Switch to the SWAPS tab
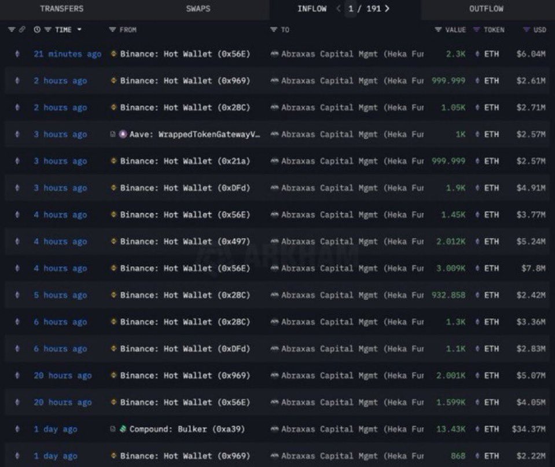The height and width of the screenshot is (467, 555). click(198, 9)
